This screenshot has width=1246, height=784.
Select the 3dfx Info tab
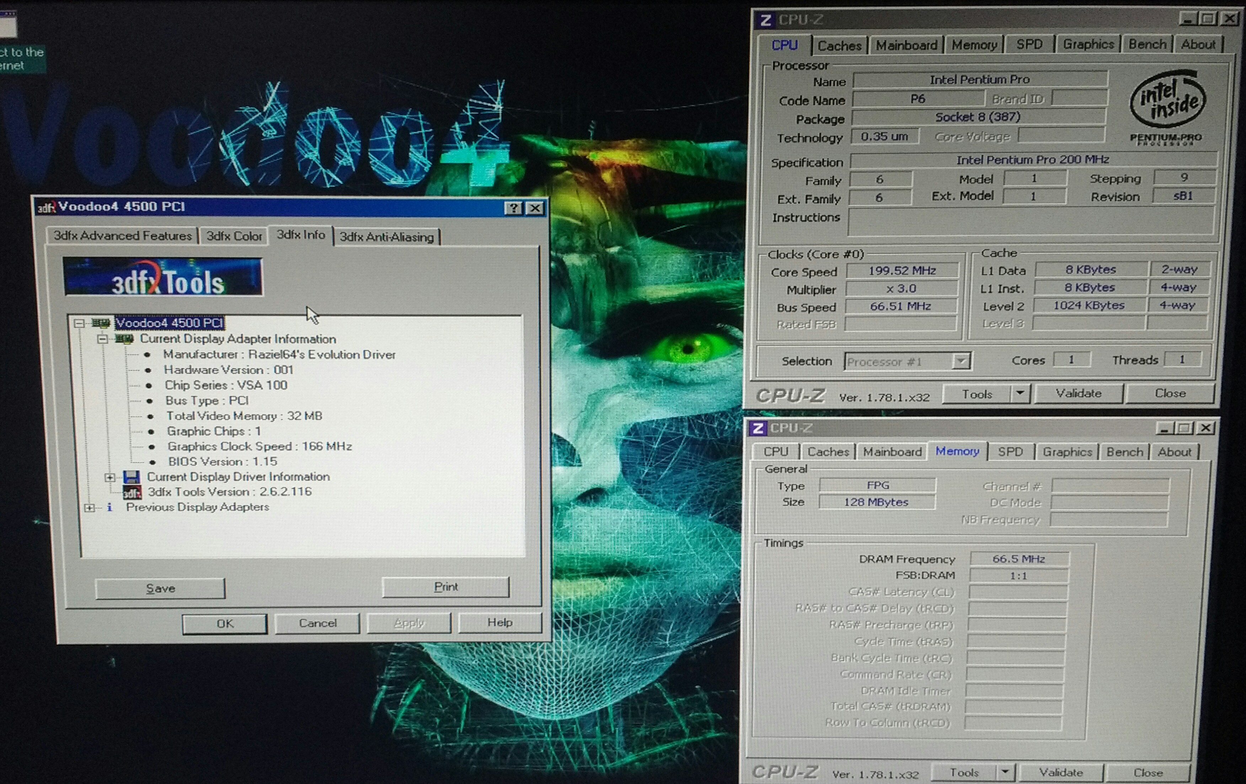(301, 234)
